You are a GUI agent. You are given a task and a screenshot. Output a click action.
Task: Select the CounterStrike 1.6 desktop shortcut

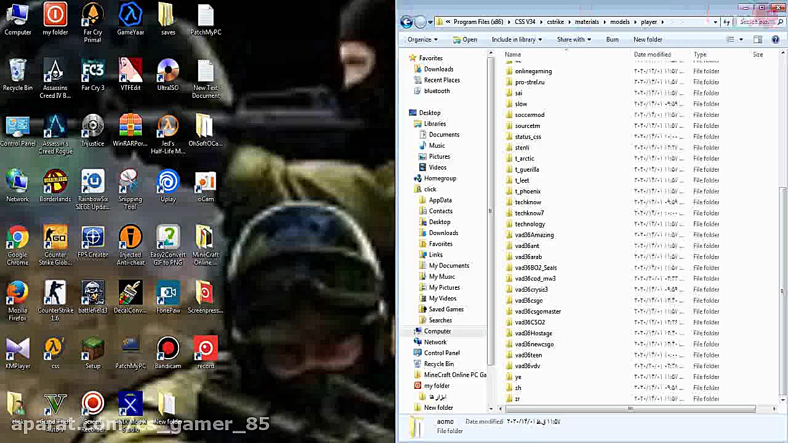click(55, 301)
